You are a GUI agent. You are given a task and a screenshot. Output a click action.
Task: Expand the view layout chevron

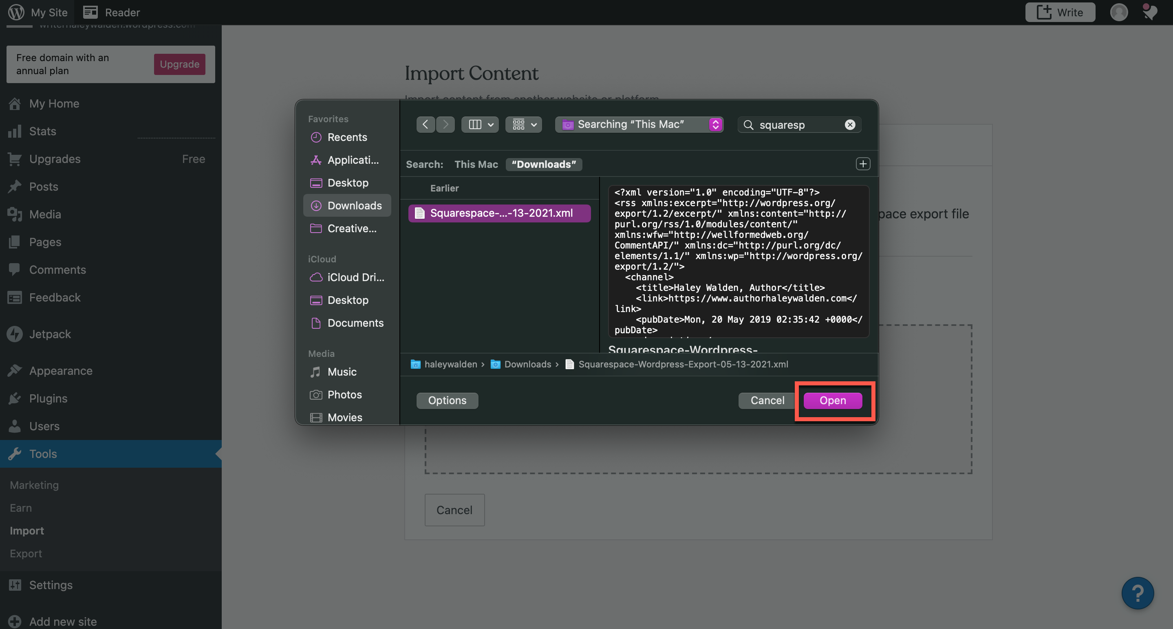tap(490, 124)
